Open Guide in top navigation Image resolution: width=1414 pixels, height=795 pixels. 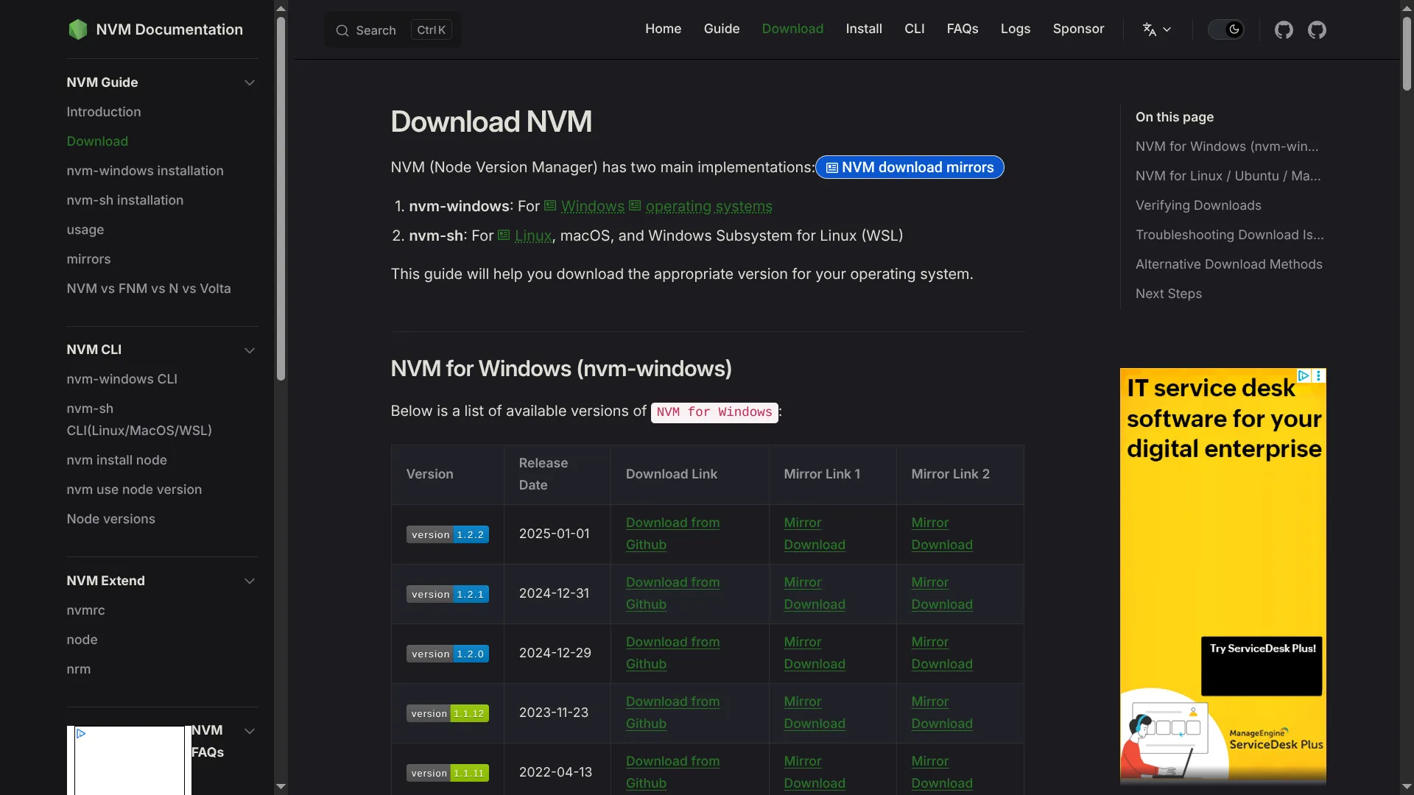[x=721, y=29]
